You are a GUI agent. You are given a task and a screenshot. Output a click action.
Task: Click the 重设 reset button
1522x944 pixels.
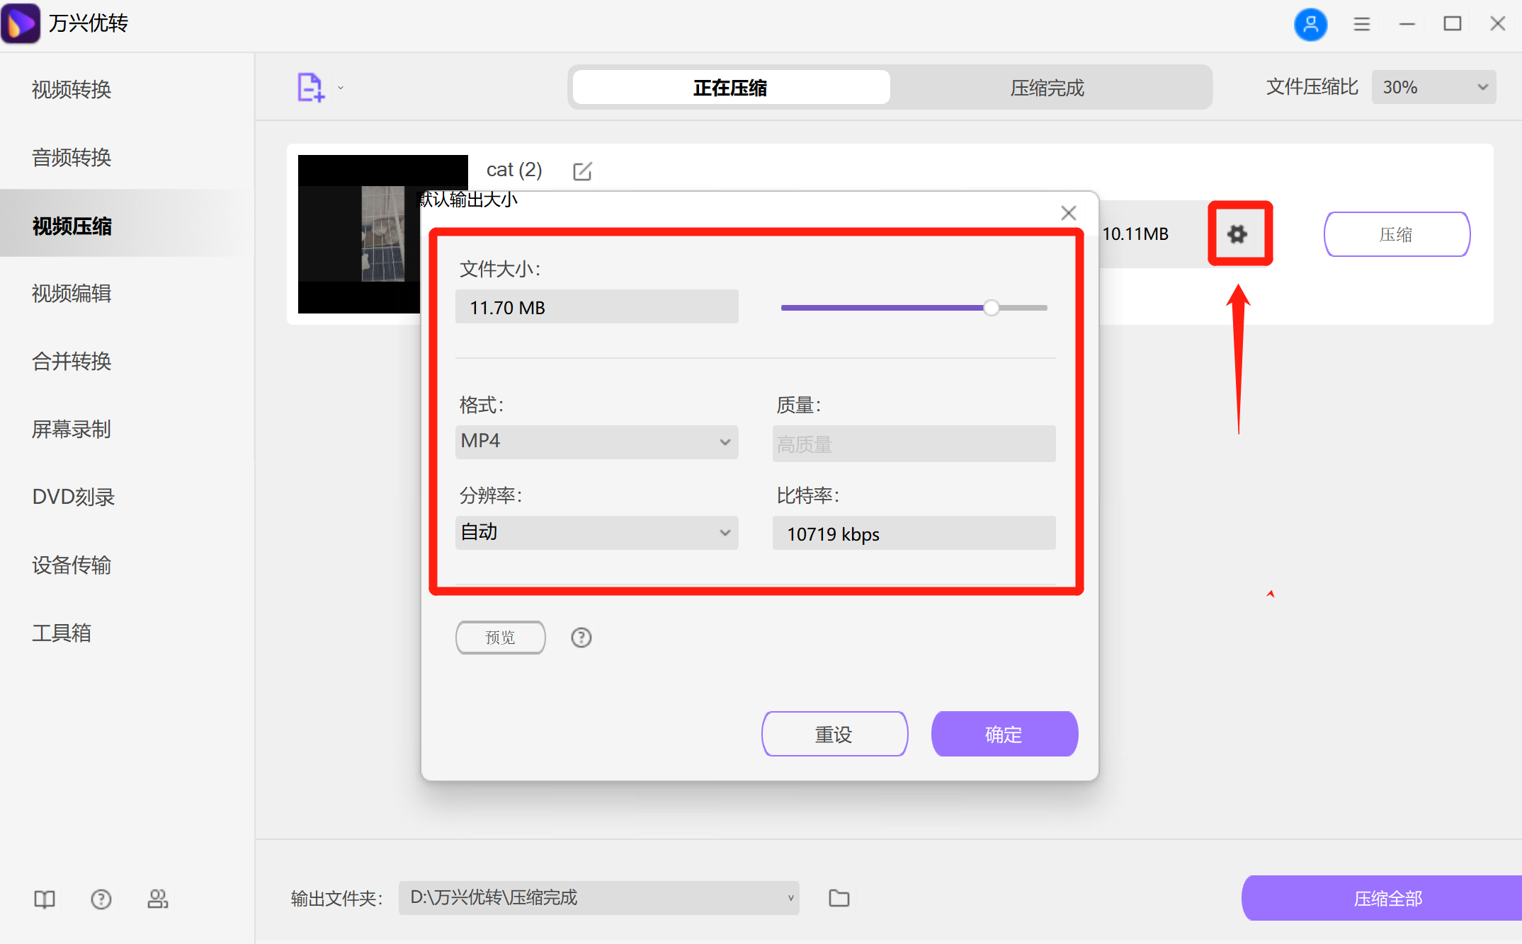834,734
